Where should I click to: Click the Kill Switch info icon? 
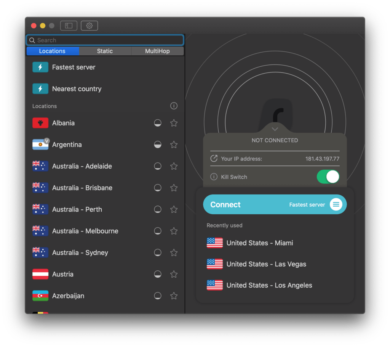214,177
